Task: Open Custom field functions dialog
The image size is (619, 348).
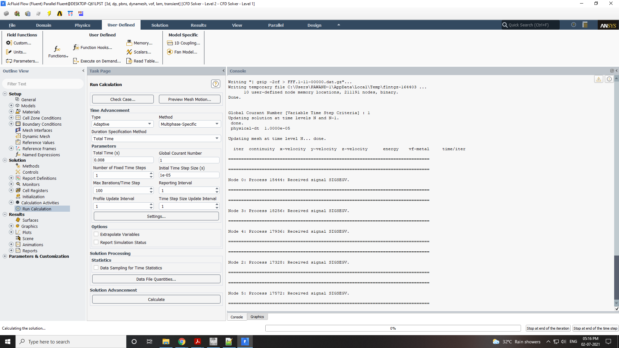Action: point(19,43)
